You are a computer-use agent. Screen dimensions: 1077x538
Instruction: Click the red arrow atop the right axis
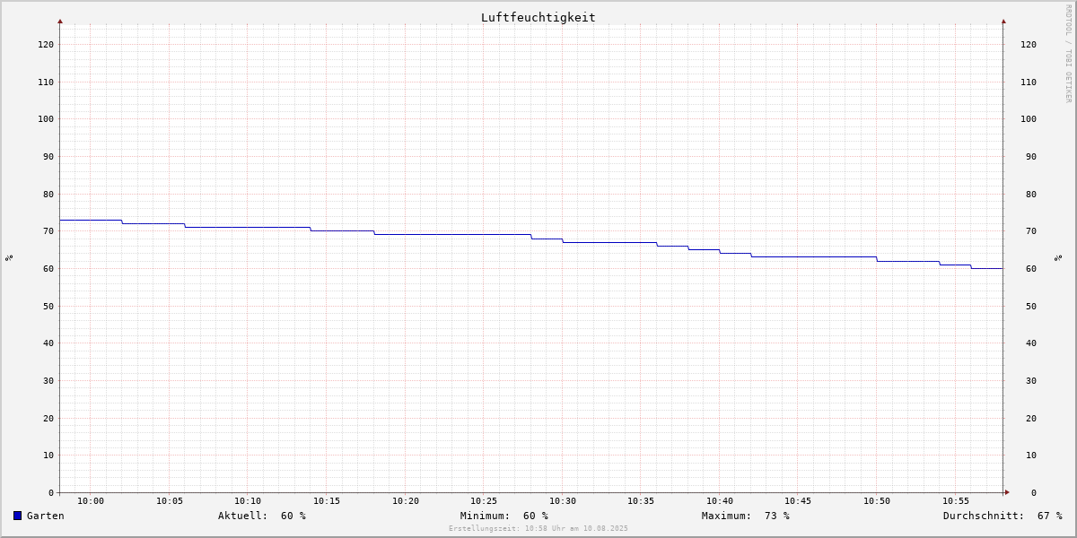coord(1003,21)
